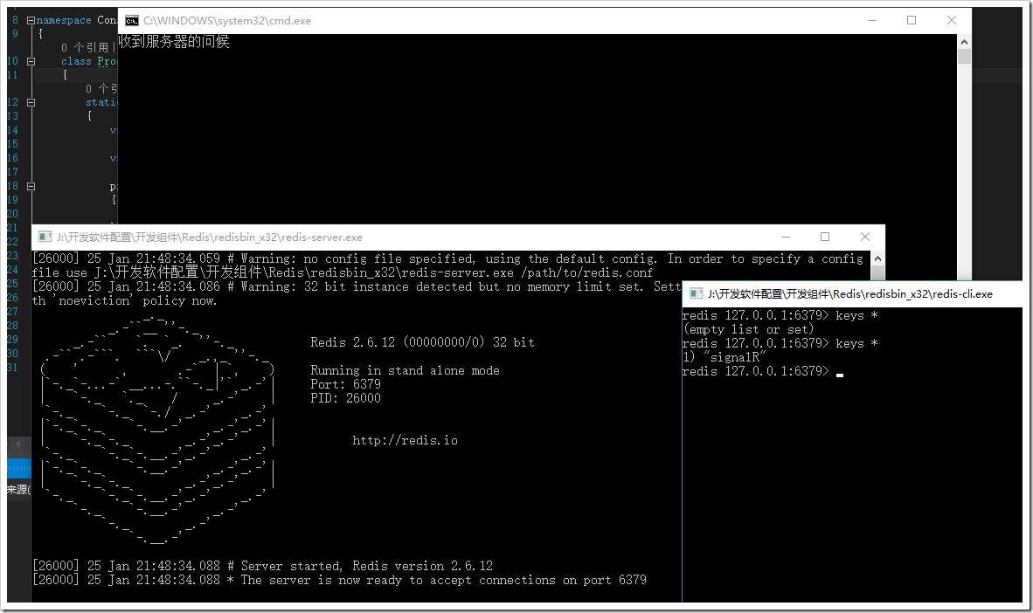Click the C:\WINDOWS\system32\cmd.exe title text
Image resolution: width=1033 pixels, height=613 pixels.
(227, 20)
